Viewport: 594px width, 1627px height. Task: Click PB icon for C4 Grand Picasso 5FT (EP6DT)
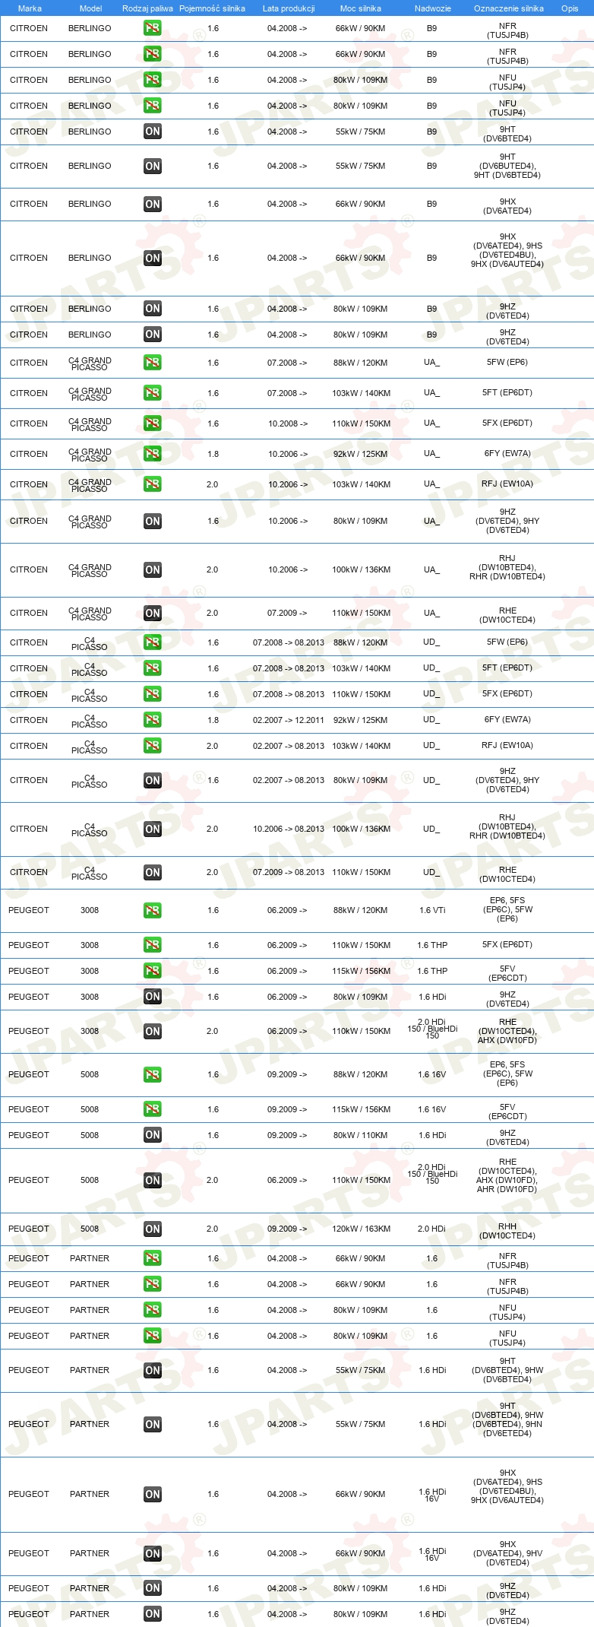[153, 393]
